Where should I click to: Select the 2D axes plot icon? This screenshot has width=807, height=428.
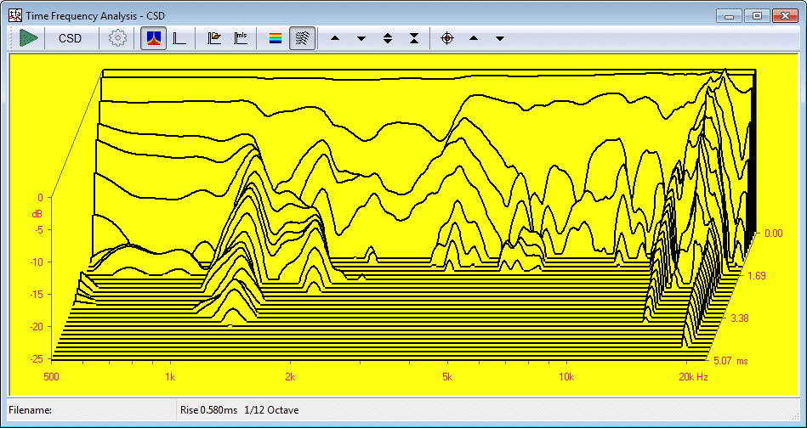point(179,38)
